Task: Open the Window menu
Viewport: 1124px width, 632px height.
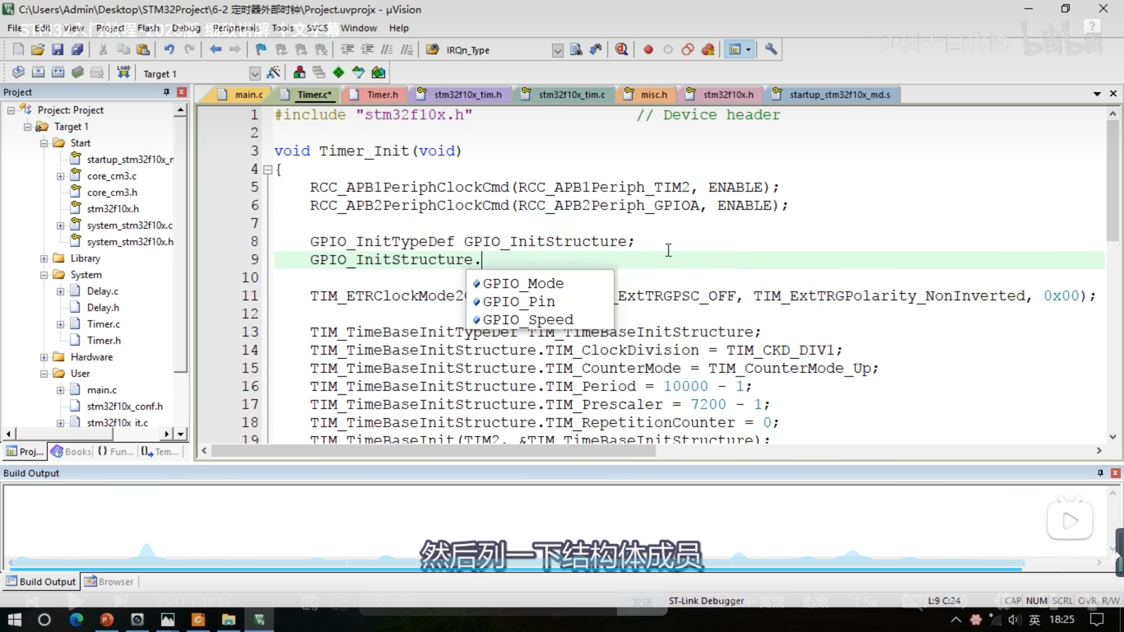Action: [x=358, y=28]
